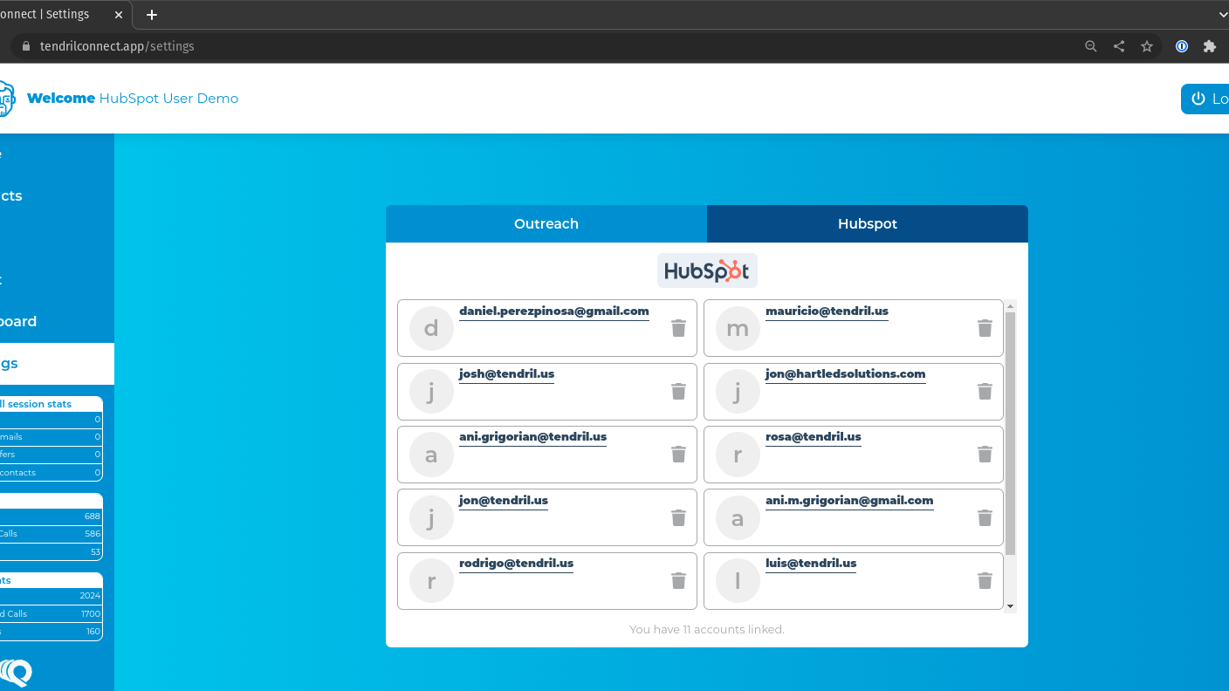Click trash icon next to luis@tendril.us

point(985,580)
